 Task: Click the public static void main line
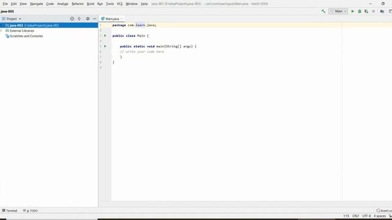click(158, 46)
